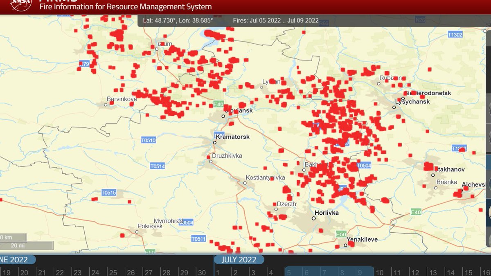Click the T0504 shield east of Bakhmut
491x276 pixels.
(x=364, y=165)
